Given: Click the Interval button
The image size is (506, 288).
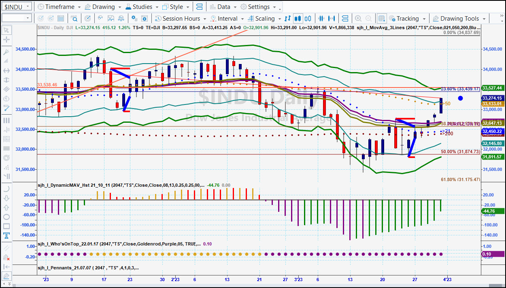Looking at the screenshot, I should coord(224,18).
